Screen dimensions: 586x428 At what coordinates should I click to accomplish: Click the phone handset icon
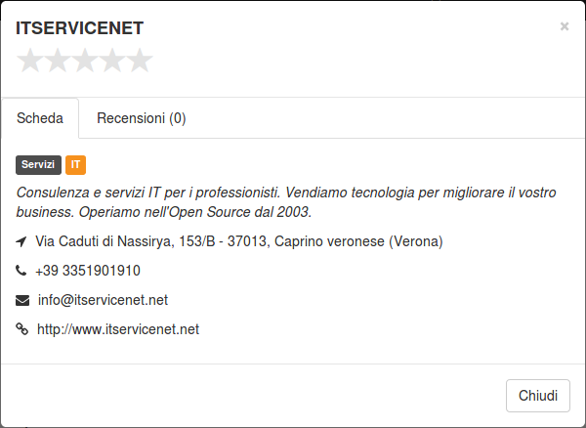coord(21,271)
